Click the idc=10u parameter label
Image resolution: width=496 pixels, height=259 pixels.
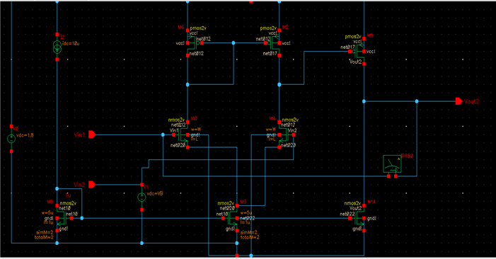71,44
